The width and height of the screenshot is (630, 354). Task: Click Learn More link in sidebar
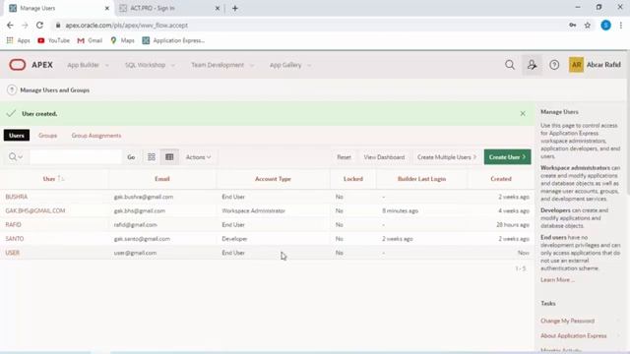[x=557, y=279]
